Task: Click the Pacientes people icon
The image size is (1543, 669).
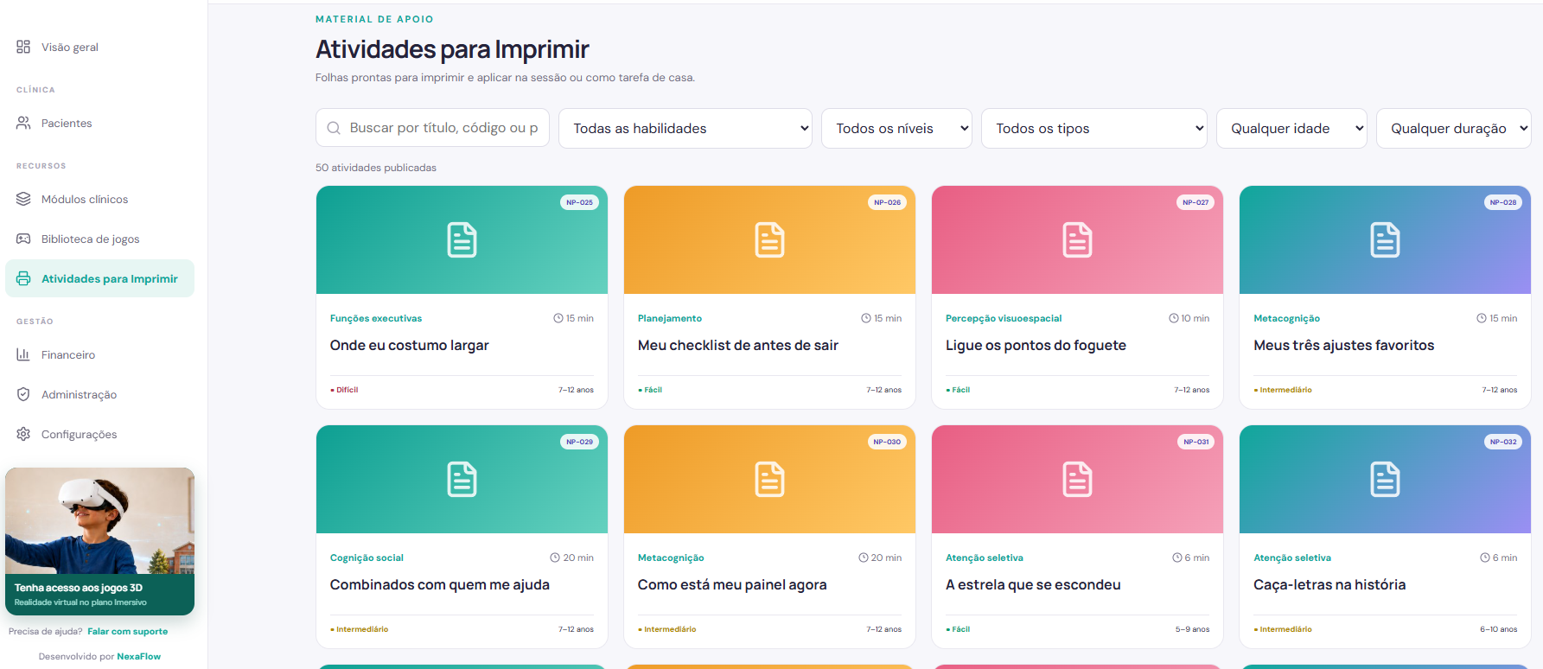Action: coord(23,123)
